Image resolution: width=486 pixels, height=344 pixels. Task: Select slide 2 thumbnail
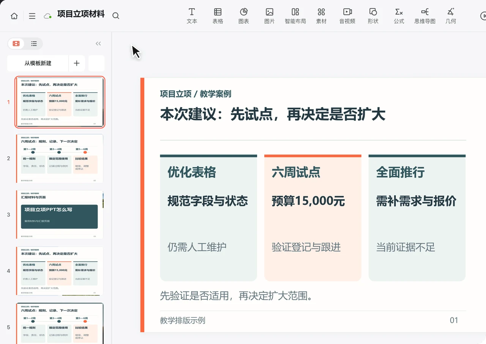[60, 159]
